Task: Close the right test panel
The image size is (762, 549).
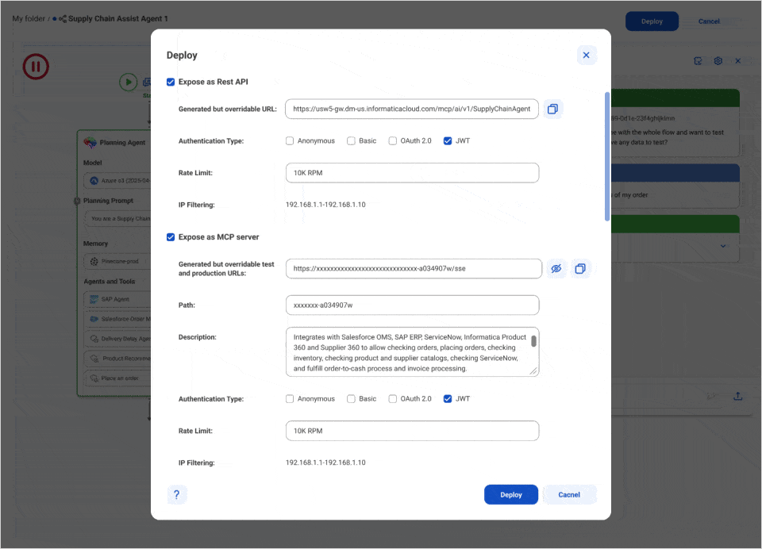Action: tap(738, 61)
